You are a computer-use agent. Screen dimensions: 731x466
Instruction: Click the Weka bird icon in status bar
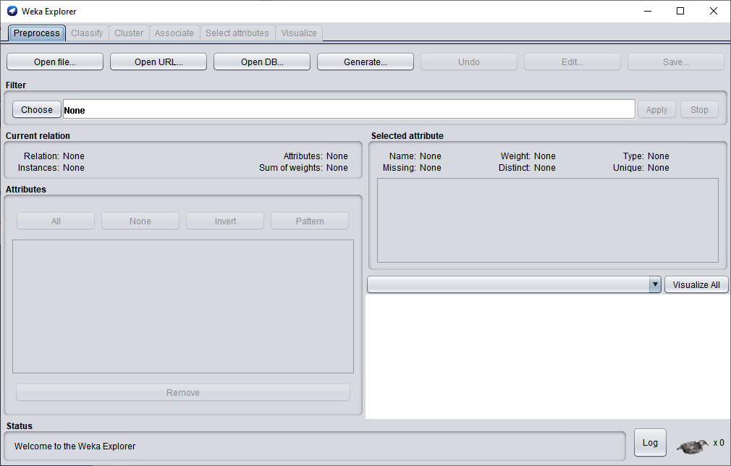point(693,446)
